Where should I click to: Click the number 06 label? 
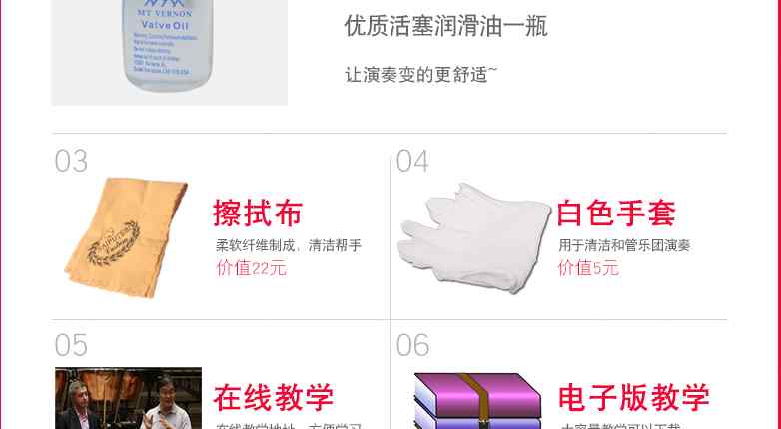tap(412, 345)
